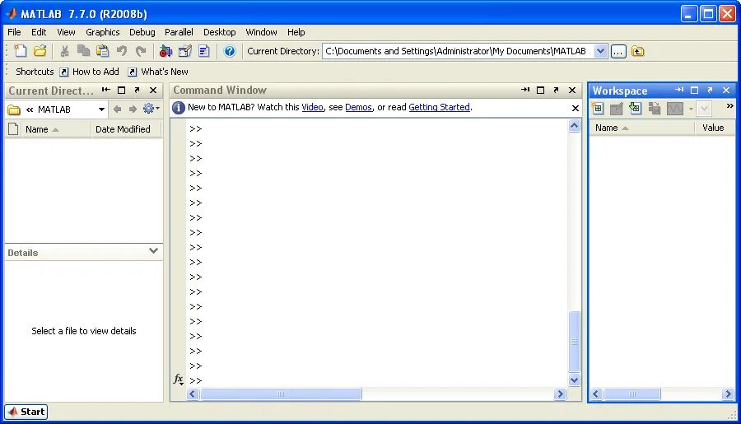
Task: Open the Parallel menu
Action: click(x=179, y=32)
